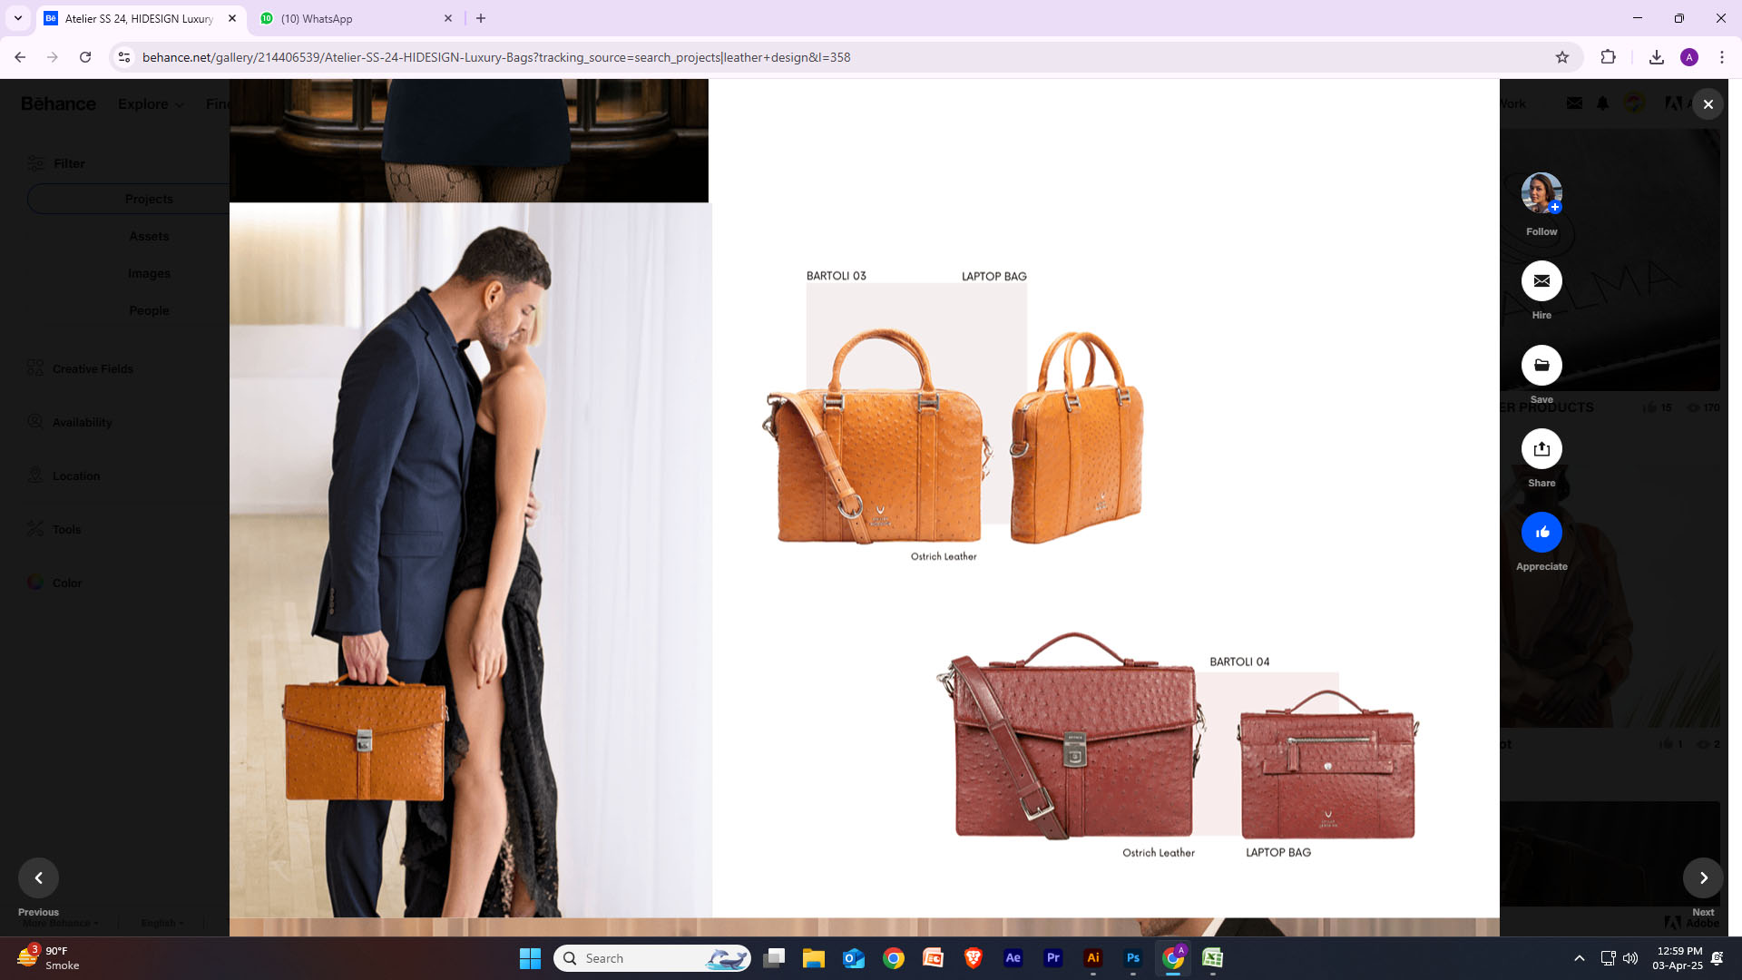Switch to the WhatsApp tab
This screenshot has height=980, width=1742.
point(355,18)
